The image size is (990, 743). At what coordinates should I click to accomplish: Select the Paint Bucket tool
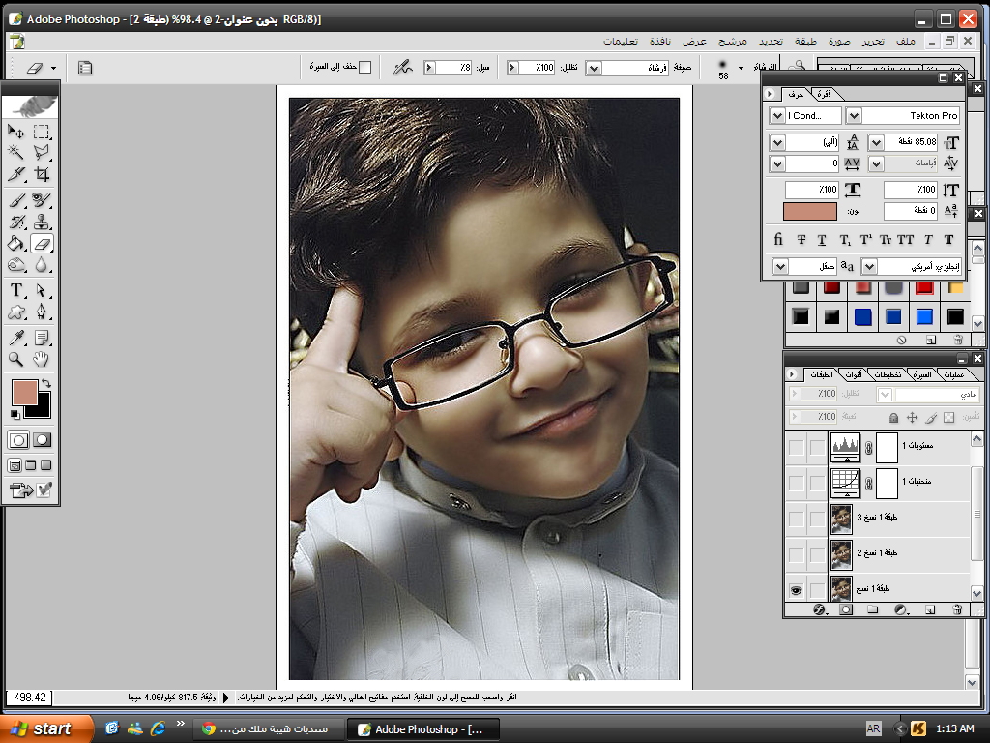tap(16, 243)
